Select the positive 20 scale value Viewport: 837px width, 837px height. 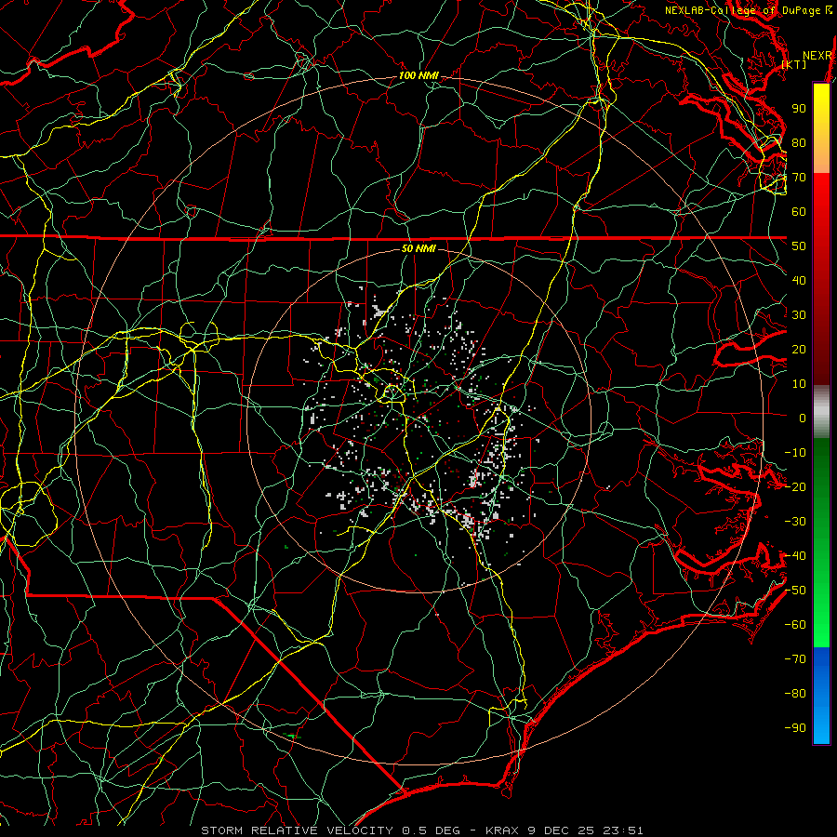(799, 350)
